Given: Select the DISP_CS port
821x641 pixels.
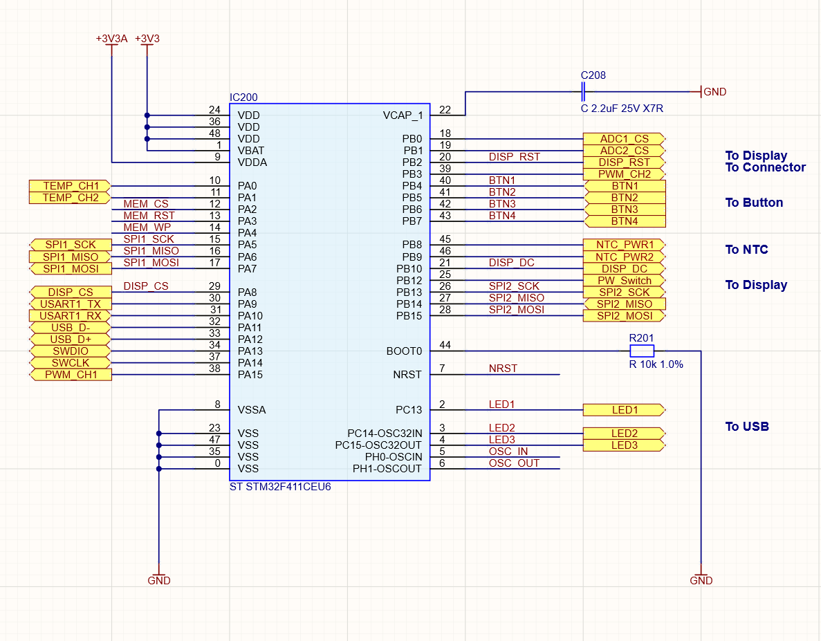Looking at the screenshot, I should 70,292.
